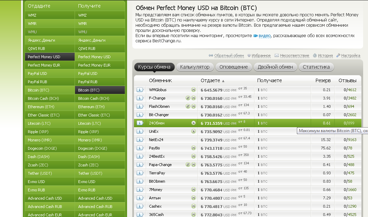Click the percent badge on UniEx row

point(193,131)
